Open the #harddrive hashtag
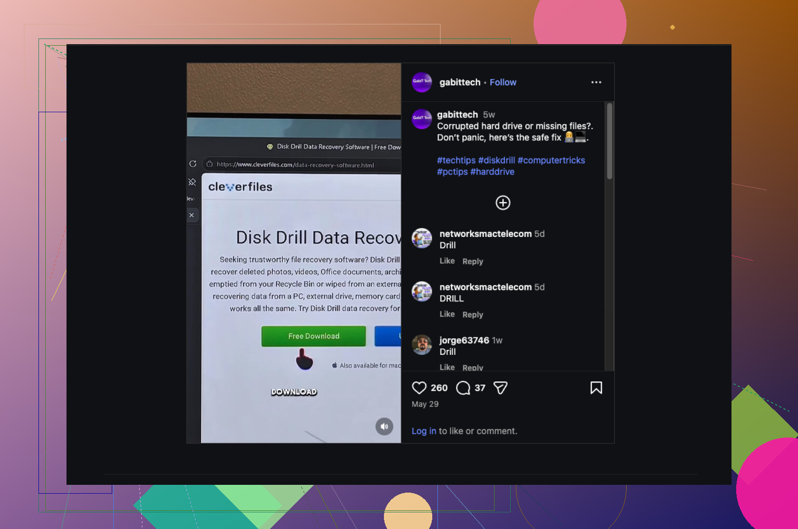The width and height of the screenshot is (798, 529). 492,171
